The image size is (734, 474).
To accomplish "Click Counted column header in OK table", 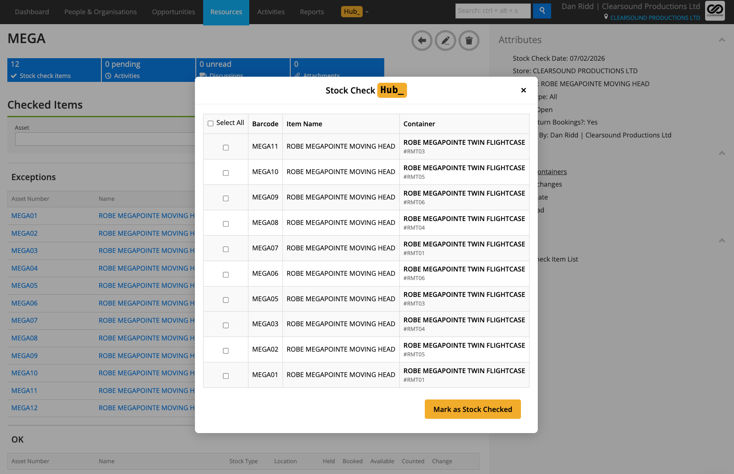I will click(x=413, y=461).
